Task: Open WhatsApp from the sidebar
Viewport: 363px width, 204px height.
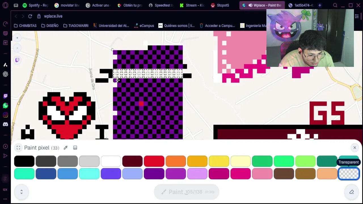Action: (5, 105)
